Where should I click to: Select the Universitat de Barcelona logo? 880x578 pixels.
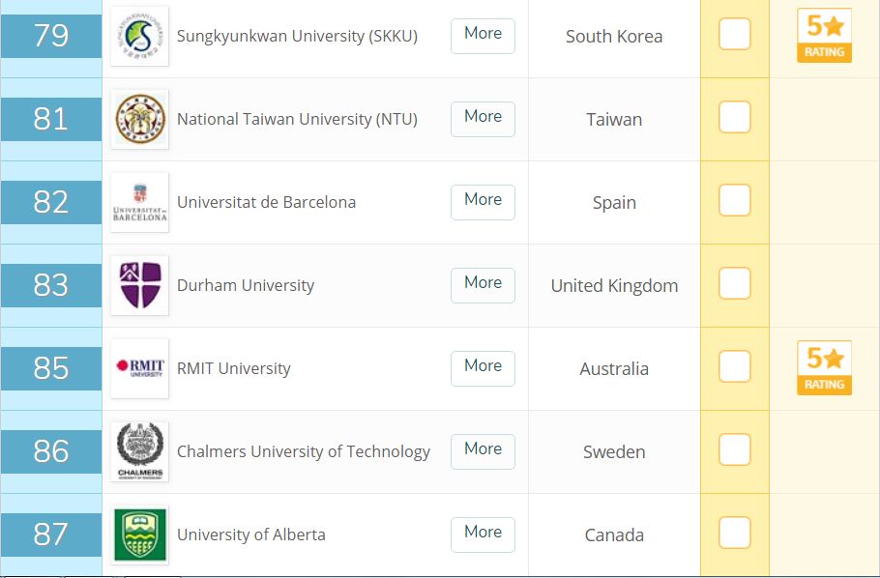point(140,202)
